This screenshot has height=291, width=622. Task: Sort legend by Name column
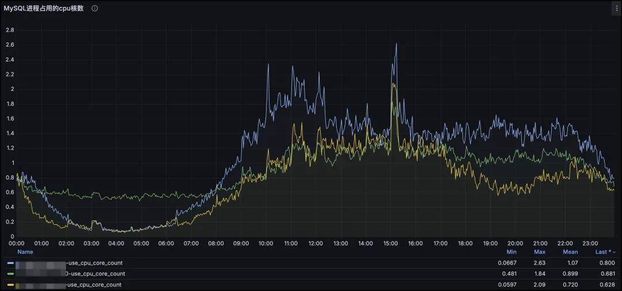click(x=25, y=252)
